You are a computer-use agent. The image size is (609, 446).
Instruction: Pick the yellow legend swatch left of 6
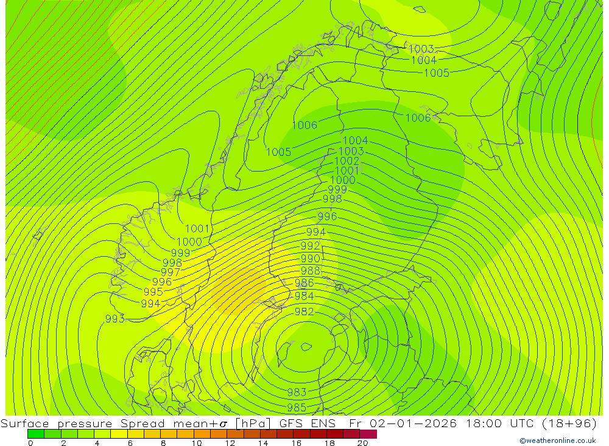click(119, 434)
